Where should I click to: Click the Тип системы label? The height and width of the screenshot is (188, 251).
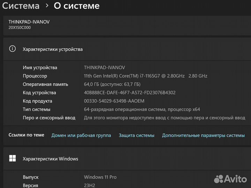(37, 110)
